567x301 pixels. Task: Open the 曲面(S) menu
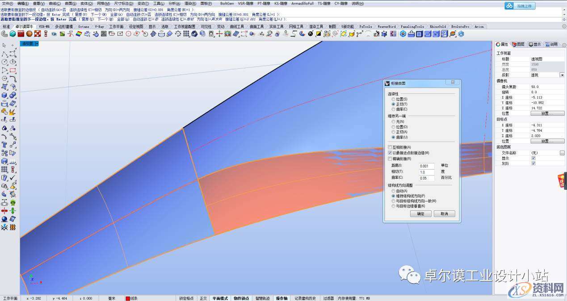[x=71, y=4]
